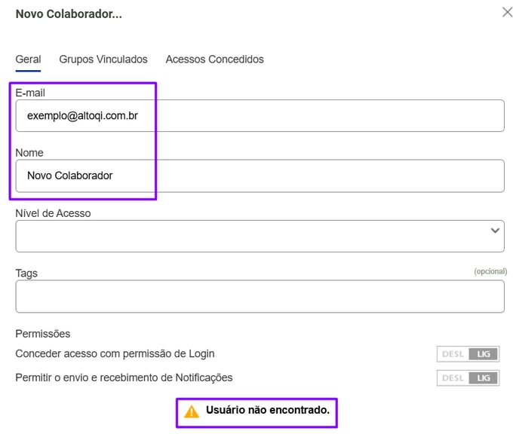The image size is (519, 440).
Task: Click the Novo Colaborador dialog title
Action: coord(69,14)
